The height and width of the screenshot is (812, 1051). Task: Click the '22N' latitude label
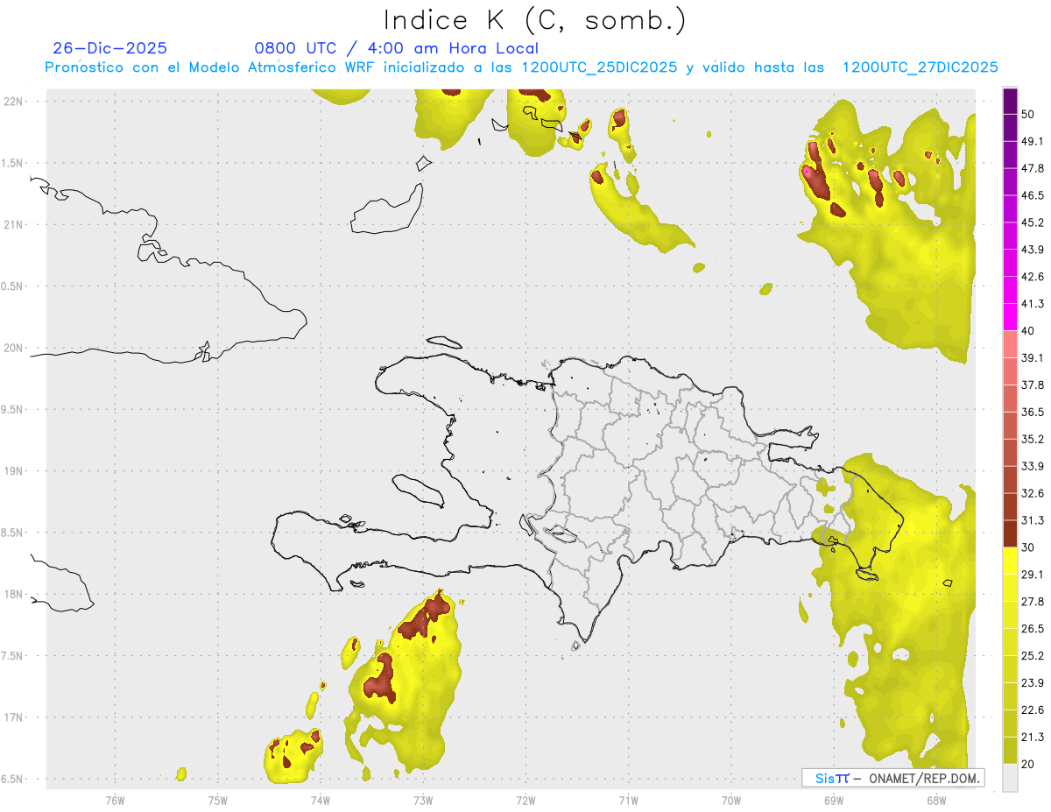click(15, 102)
